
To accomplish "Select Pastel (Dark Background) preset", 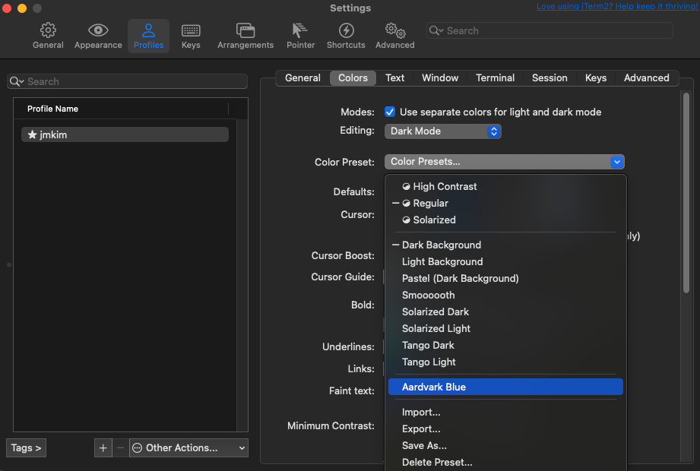I will [505, 278].
